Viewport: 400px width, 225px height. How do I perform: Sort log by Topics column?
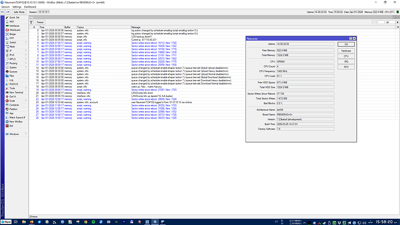(103, 27)
